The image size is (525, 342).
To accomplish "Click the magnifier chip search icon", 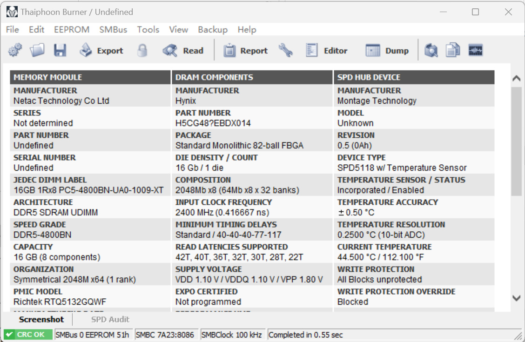I will pos(431,51).
